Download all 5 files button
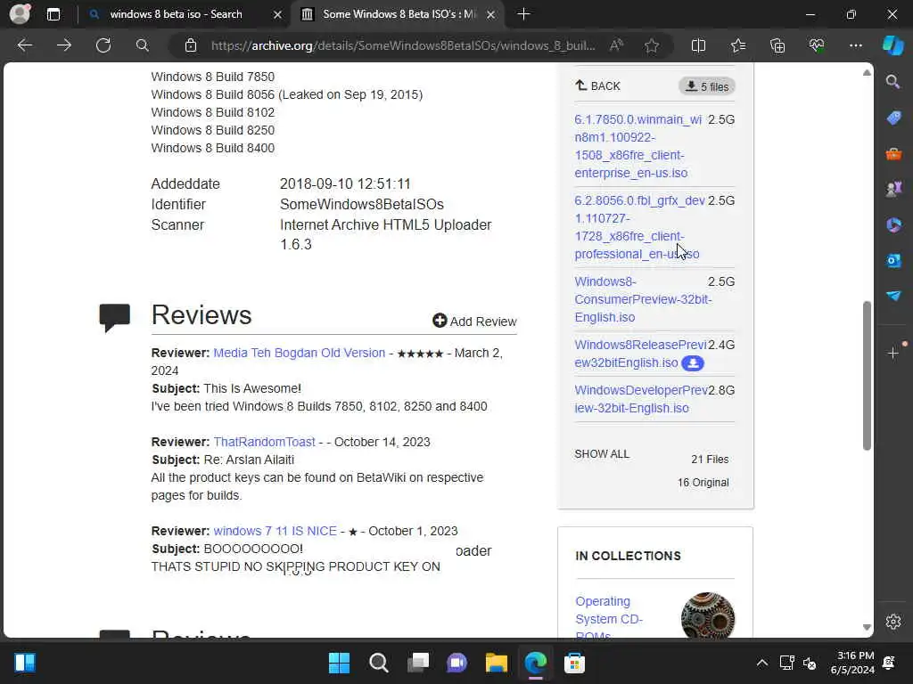 pyautogui.click(x=707, y=86)
